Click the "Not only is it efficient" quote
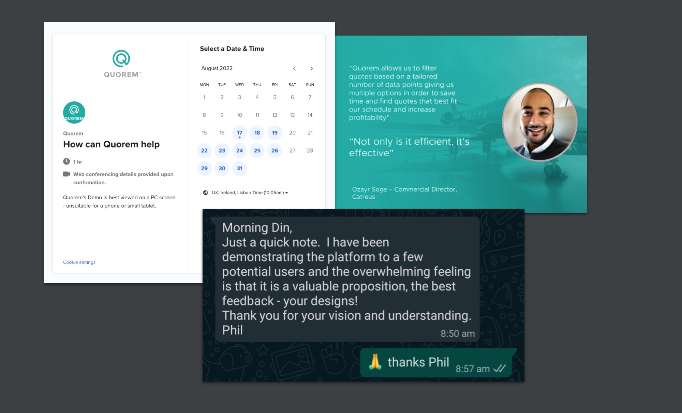The image size is (682, 413). tap(409, 147)
